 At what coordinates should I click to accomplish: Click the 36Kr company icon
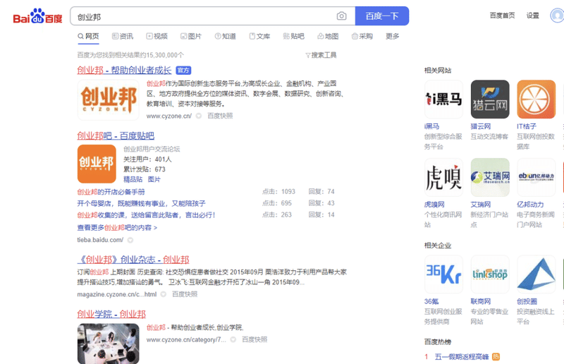point(444,274)
